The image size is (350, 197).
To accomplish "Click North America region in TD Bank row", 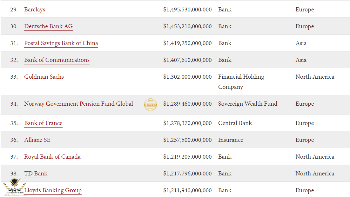I will [315, 174].
